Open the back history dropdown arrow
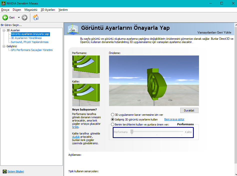 point(19,17)
